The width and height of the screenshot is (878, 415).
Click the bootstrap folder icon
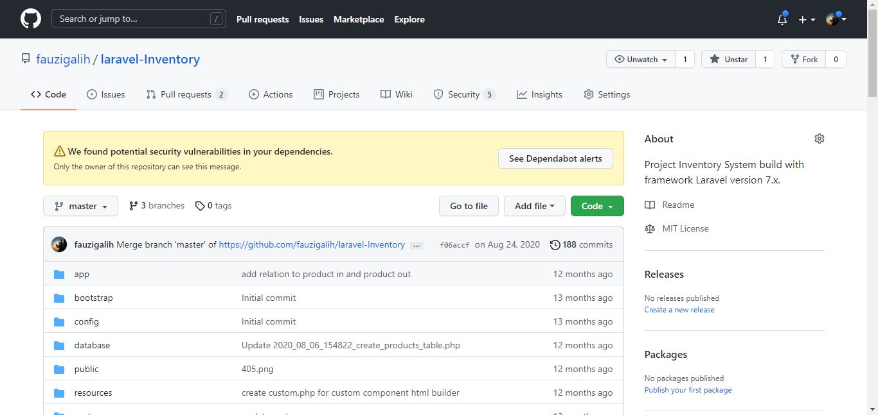[x=59, y=298]
